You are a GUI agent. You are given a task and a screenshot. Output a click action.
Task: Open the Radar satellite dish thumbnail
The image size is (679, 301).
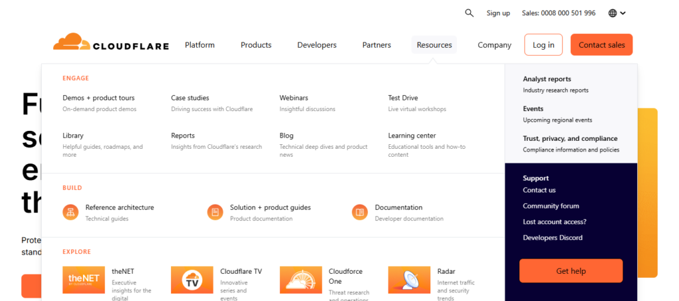click(x=409, y=280)
